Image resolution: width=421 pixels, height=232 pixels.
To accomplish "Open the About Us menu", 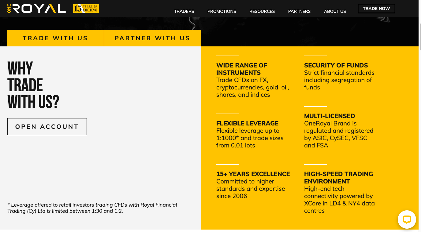I will (x=335, y=11).
